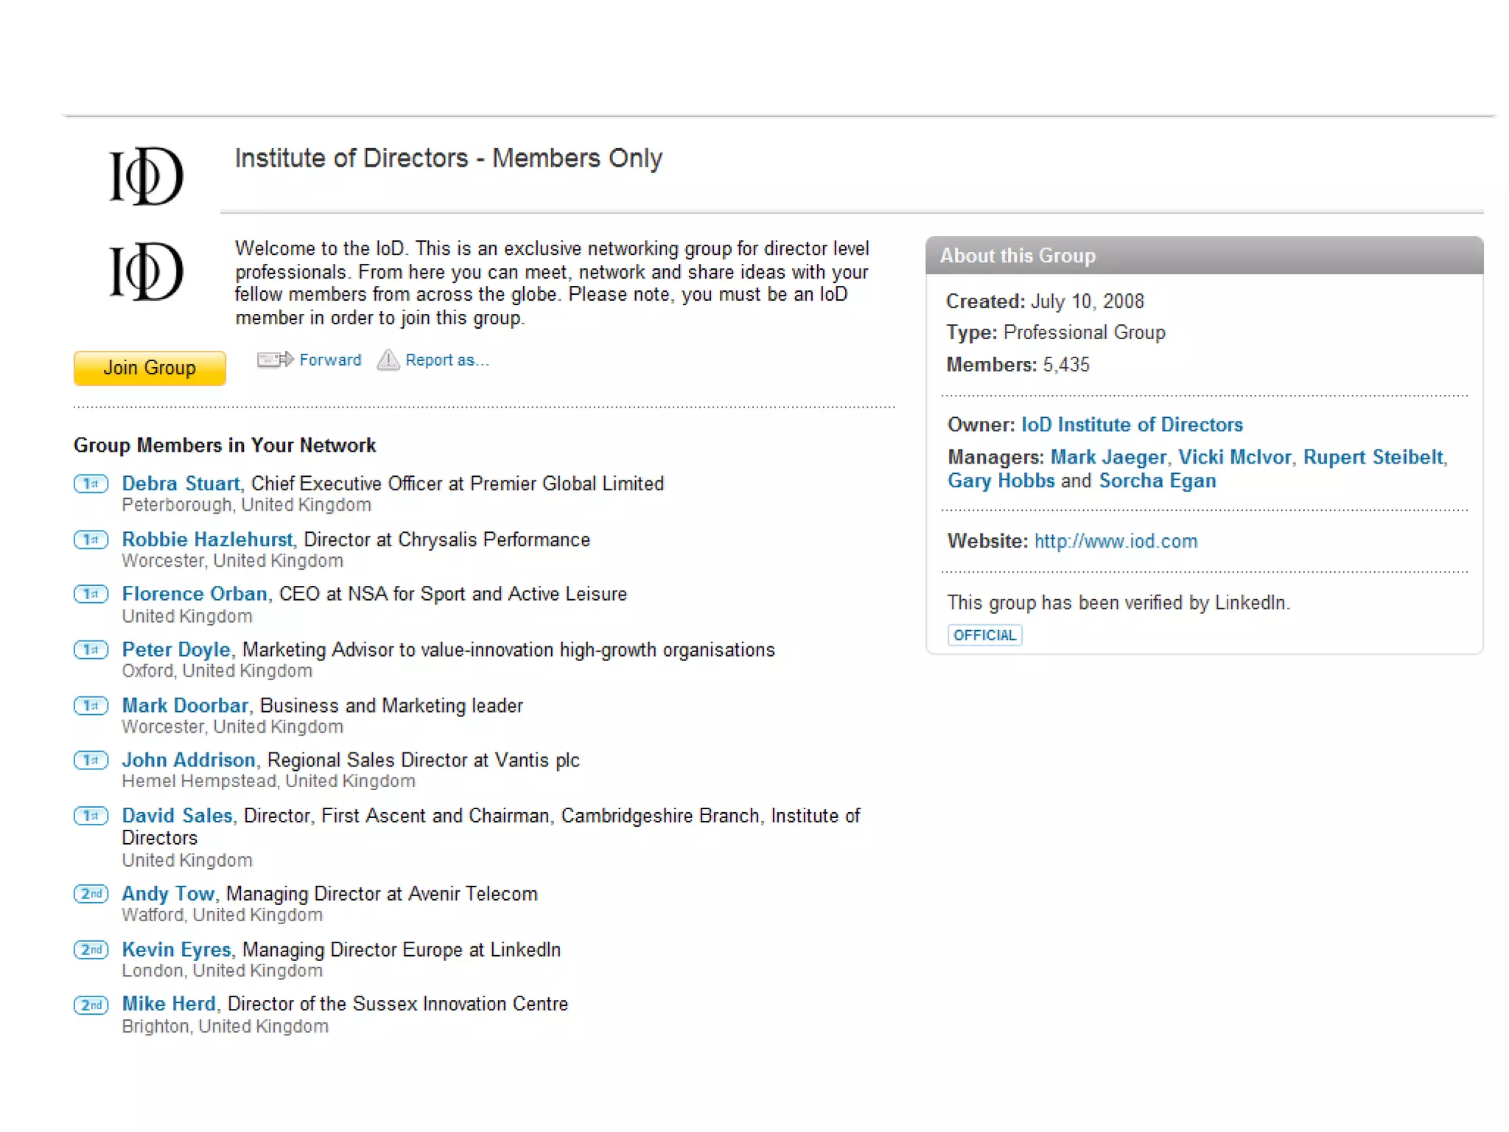This screenshot has height=1132, width=1509.
Task: Open the Forward link
Action: click(330, 360)
